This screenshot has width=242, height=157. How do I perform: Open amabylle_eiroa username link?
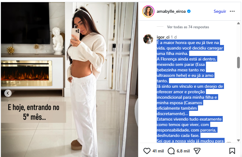pos(171,11)
